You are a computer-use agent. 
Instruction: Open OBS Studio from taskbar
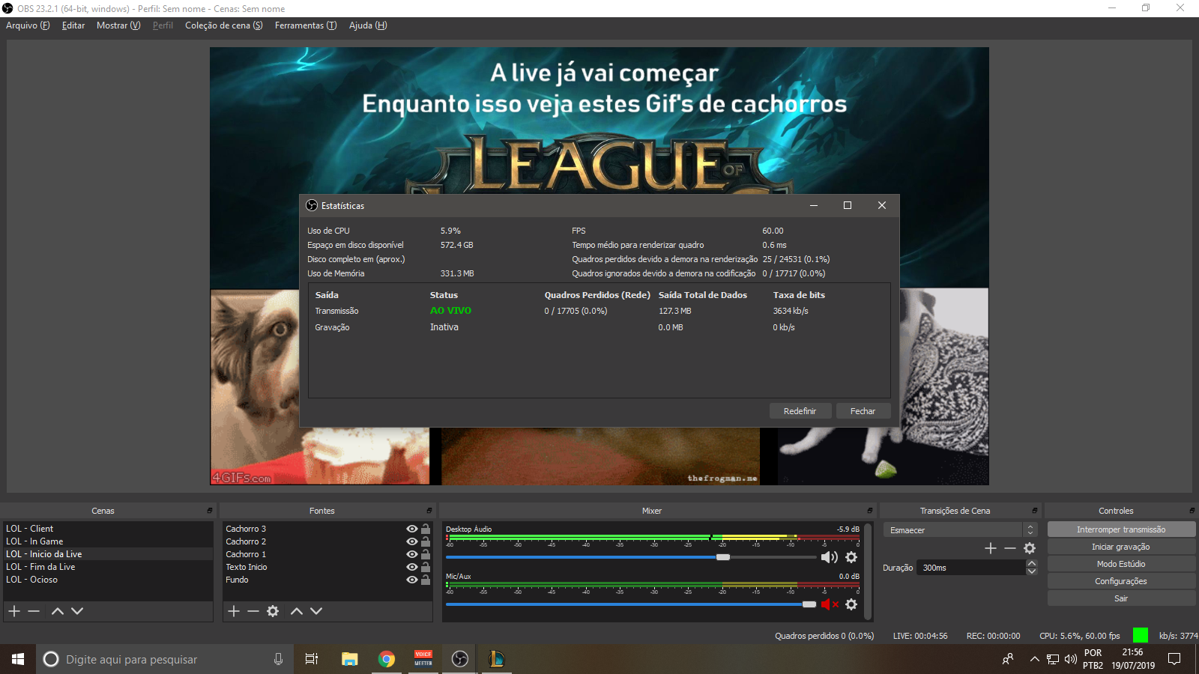(x=460, y=659)
